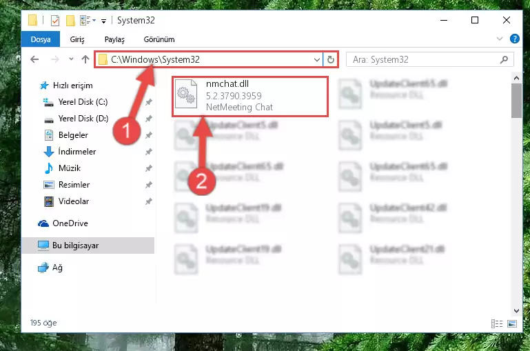Open the Görünüm ribbon tab

[159, 39]
